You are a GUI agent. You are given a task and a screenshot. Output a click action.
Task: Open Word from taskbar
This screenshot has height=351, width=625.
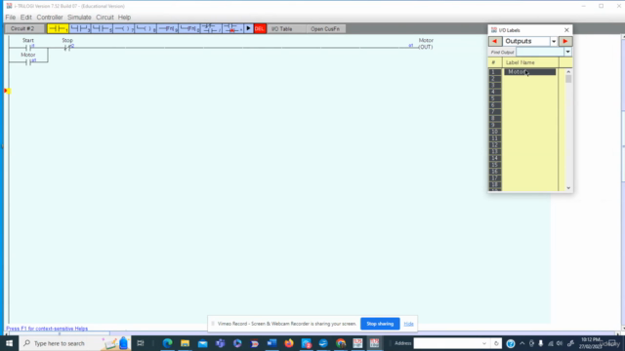[271, 343]
